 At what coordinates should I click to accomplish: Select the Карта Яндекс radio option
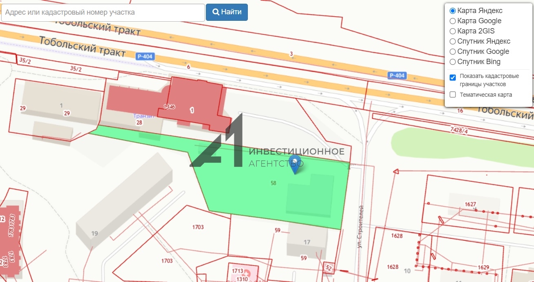452,11
